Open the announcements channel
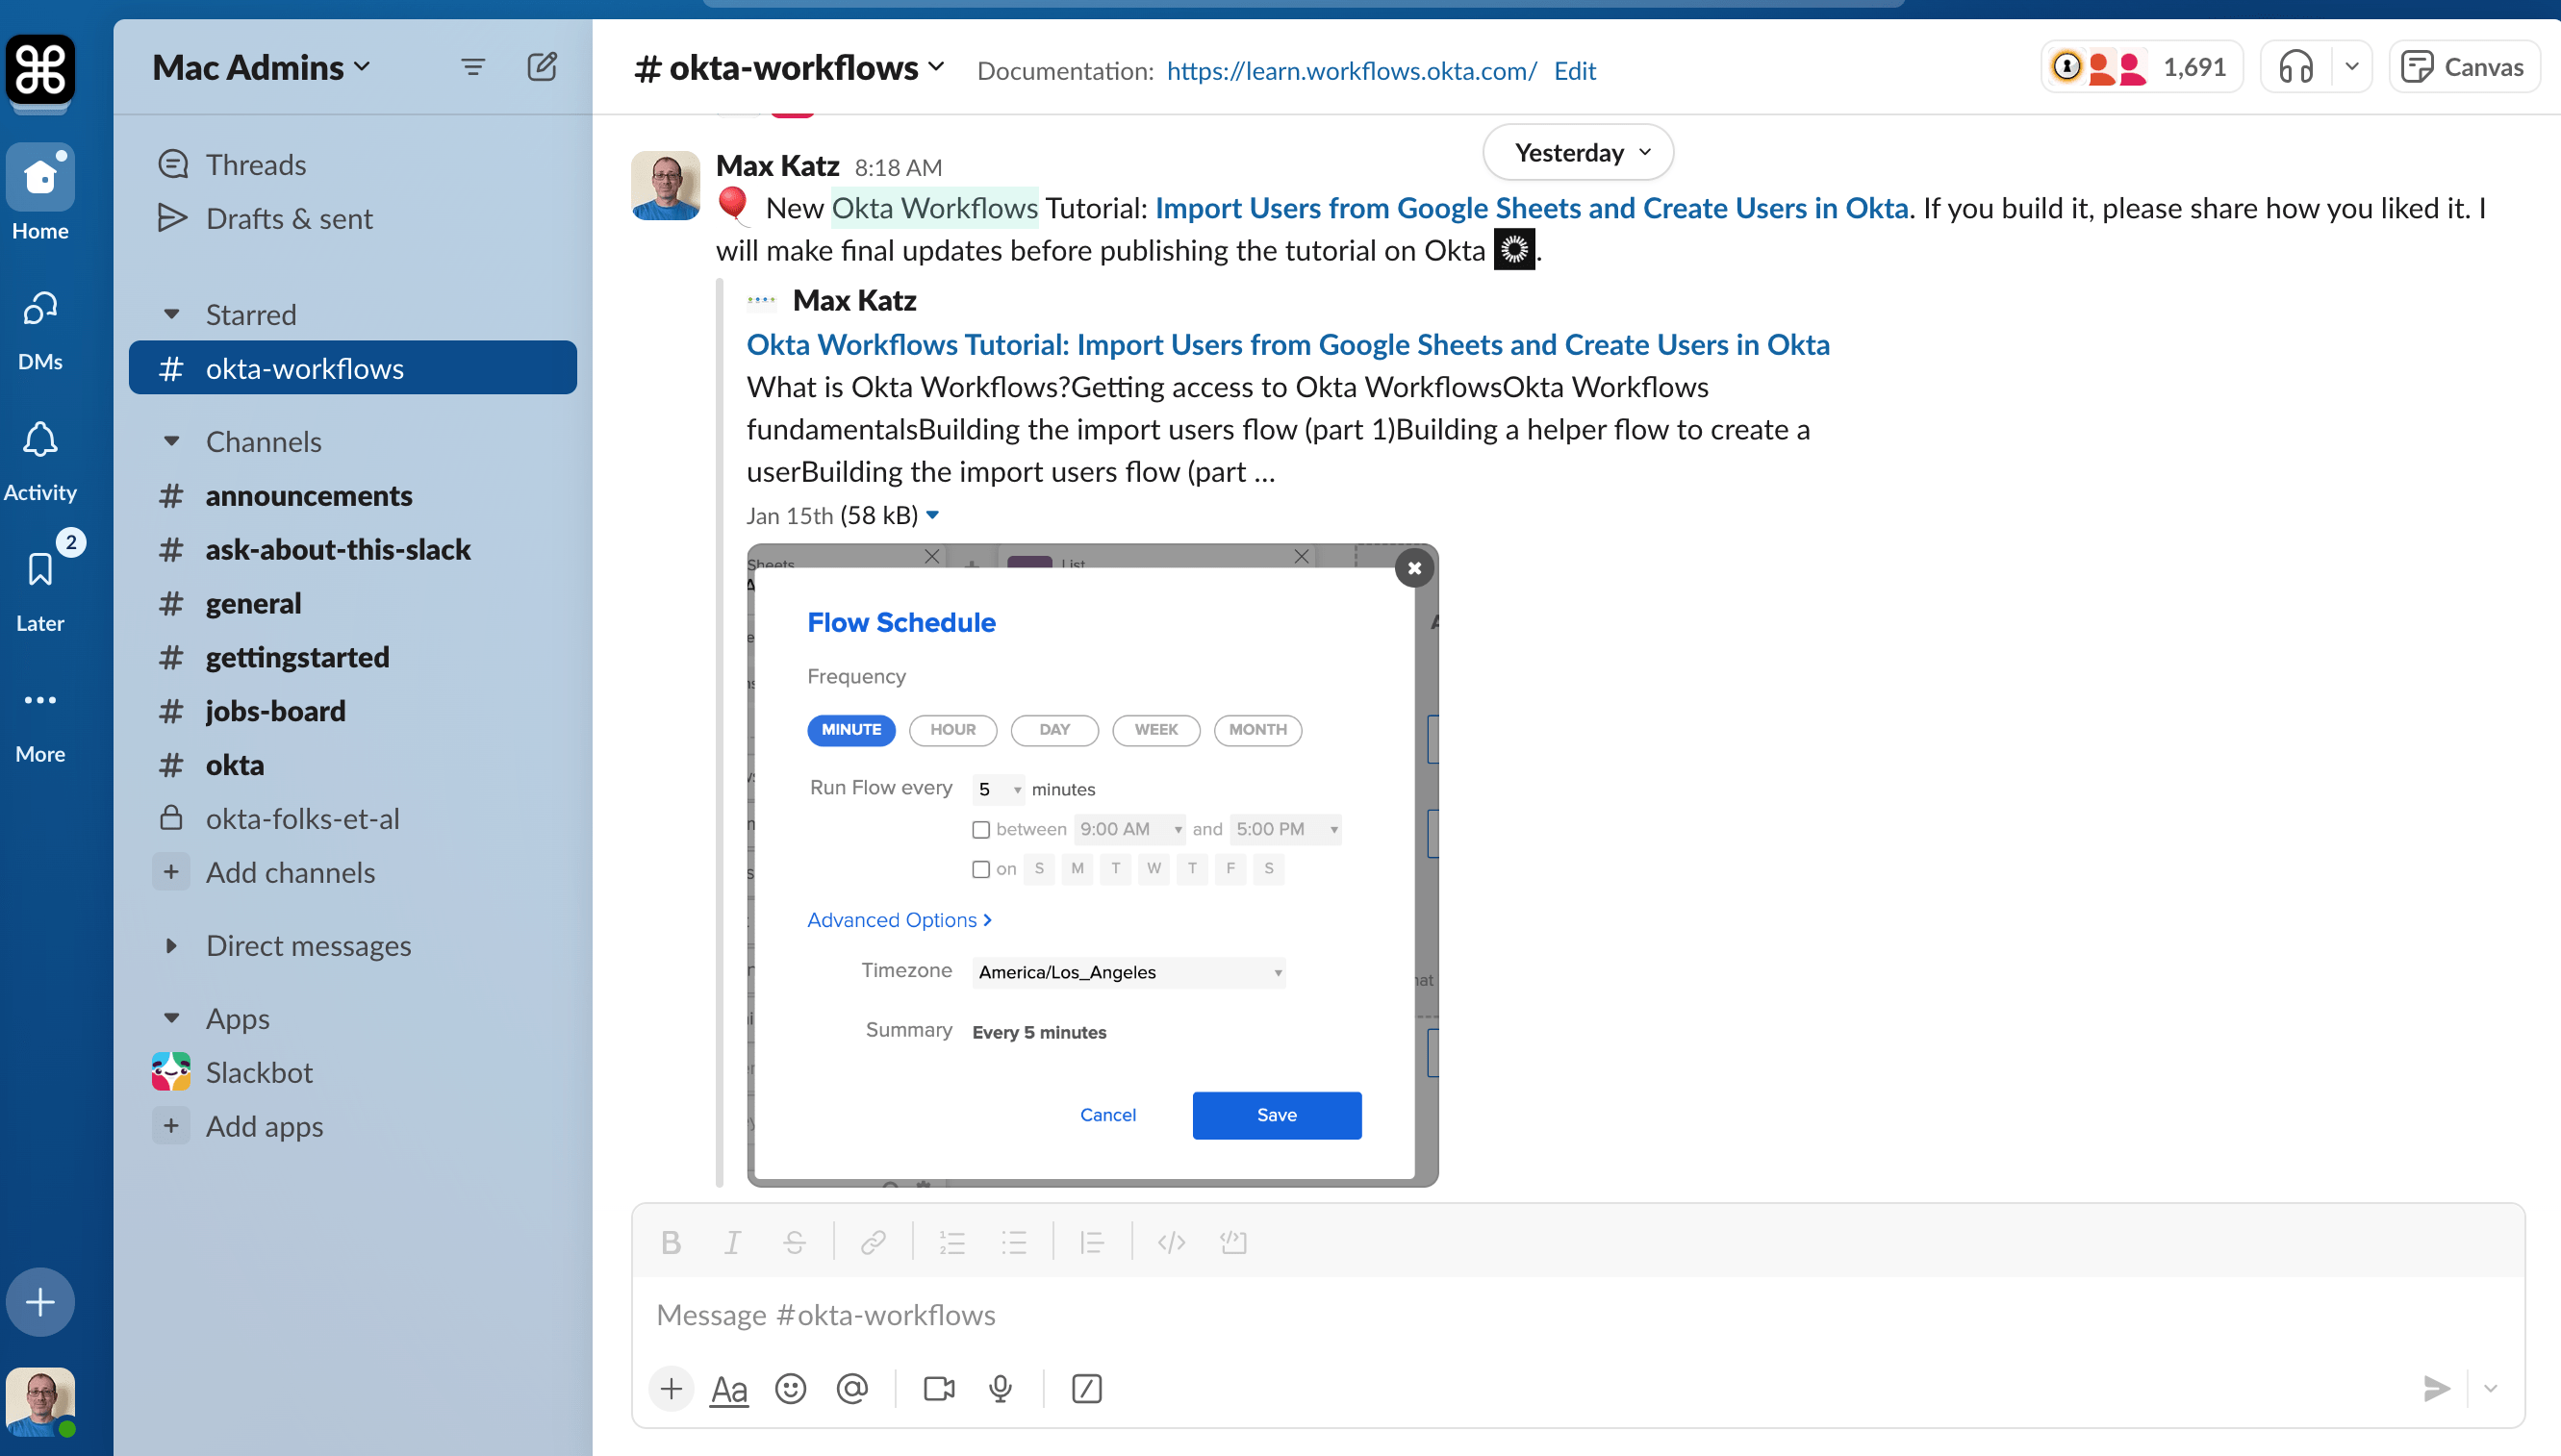Screen dimensions: 2561x1456 point(308,495)
